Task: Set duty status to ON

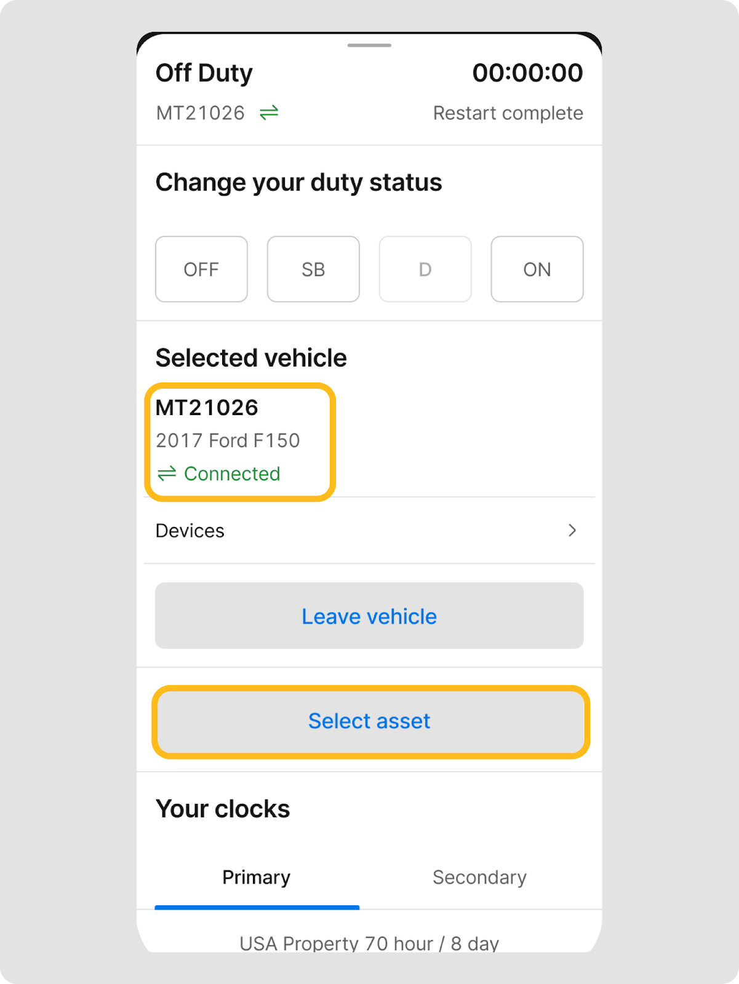Action: tap(537, 269)
